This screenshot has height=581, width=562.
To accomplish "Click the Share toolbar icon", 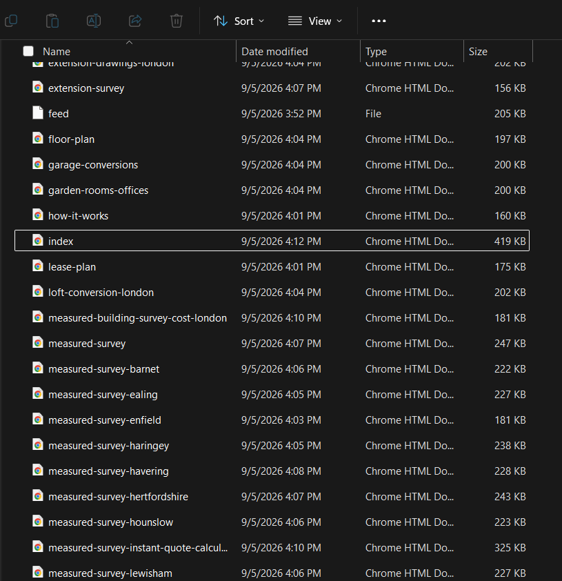I will coord(135,21).
